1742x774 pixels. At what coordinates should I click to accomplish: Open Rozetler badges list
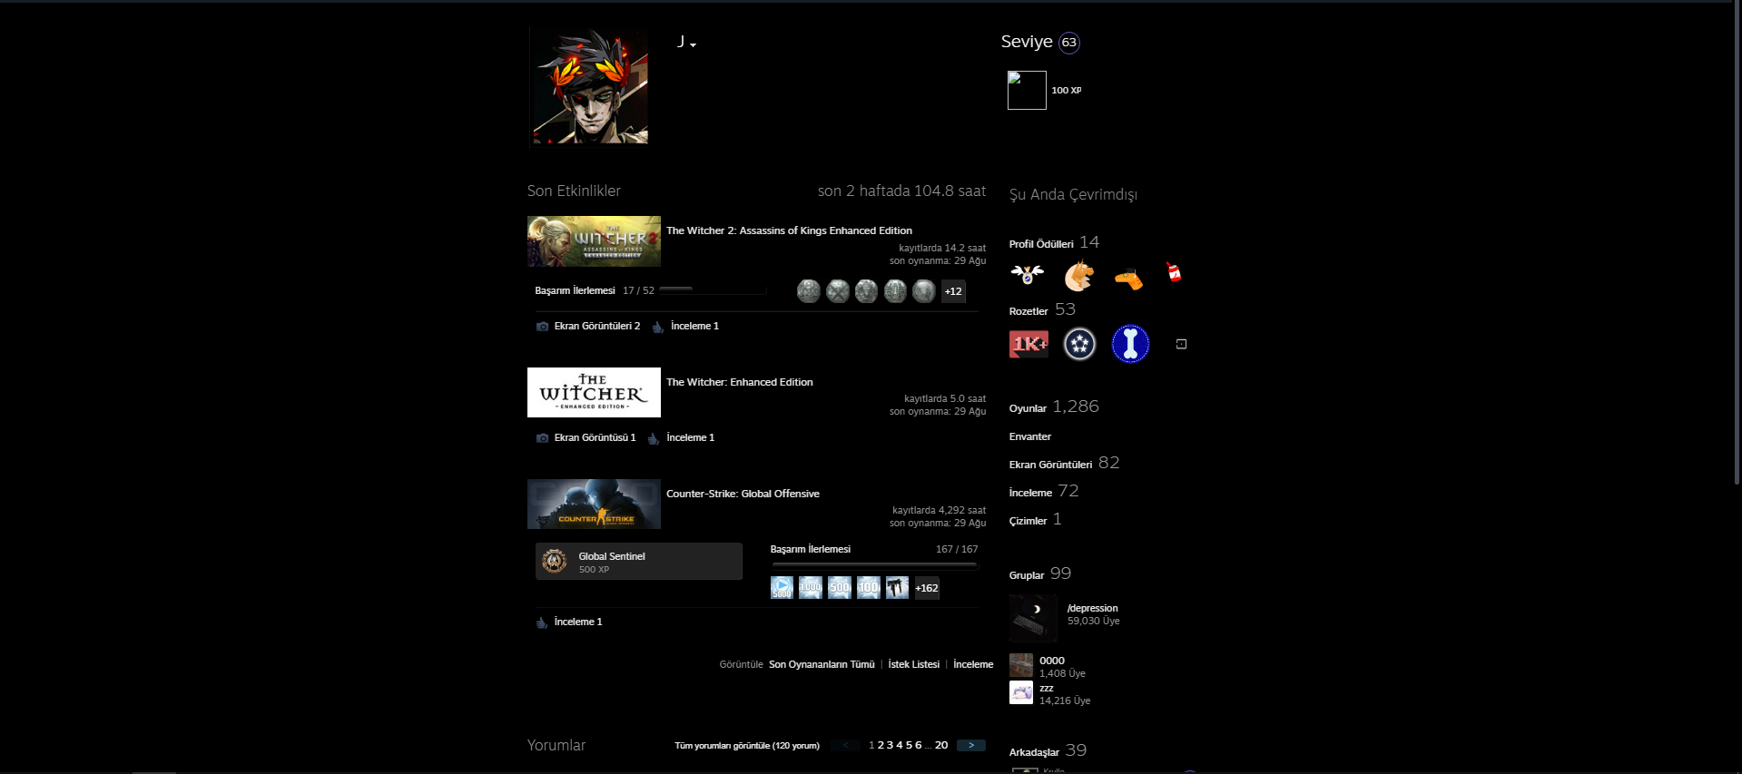tap(1028, 311)
